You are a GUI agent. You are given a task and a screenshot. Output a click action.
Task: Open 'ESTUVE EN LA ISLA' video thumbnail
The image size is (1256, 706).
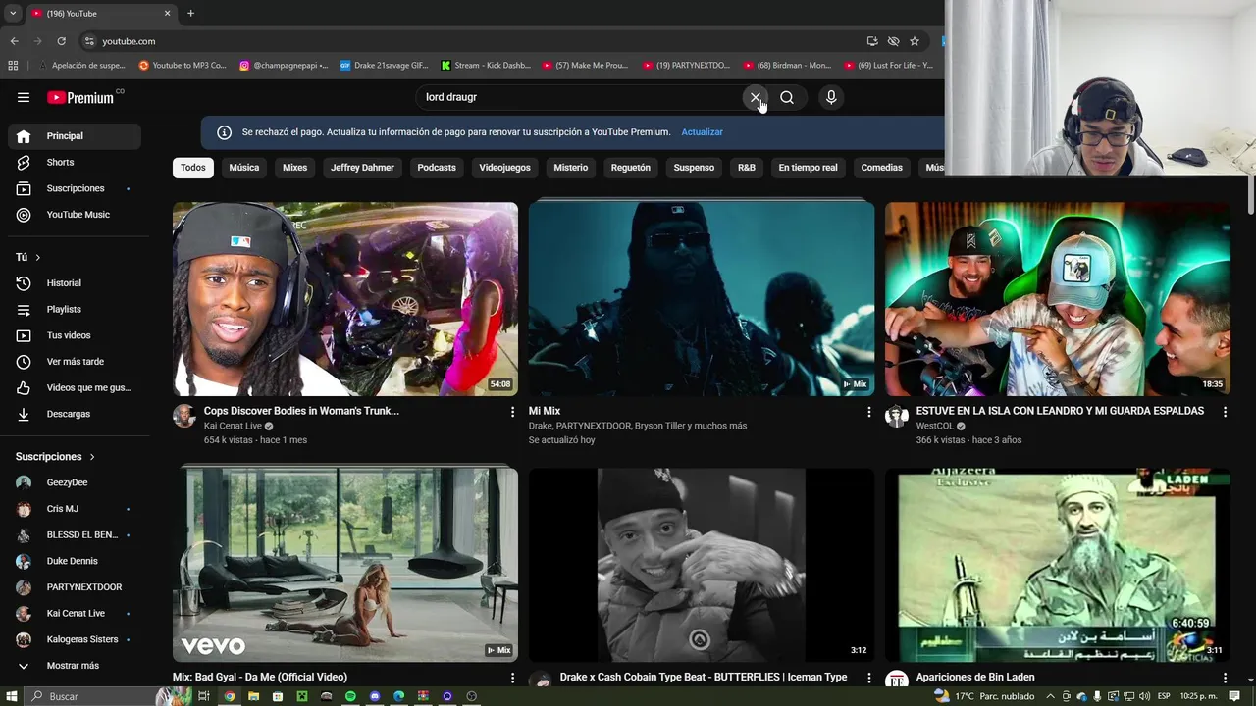coord(1058,299)
